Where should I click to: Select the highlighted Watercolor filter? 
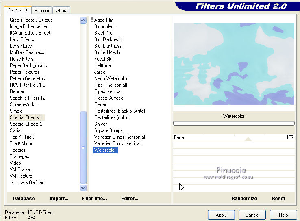[105, 150]
